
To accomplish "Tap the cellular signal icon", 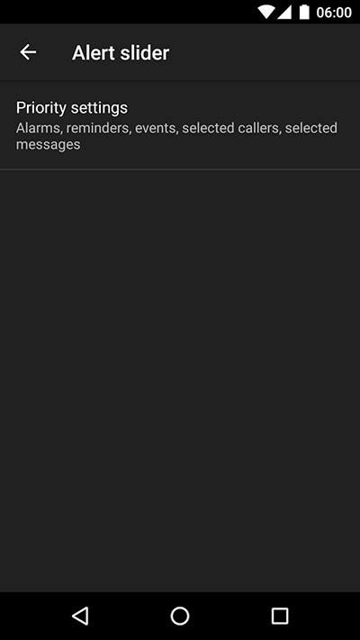I will coord(284,13).
